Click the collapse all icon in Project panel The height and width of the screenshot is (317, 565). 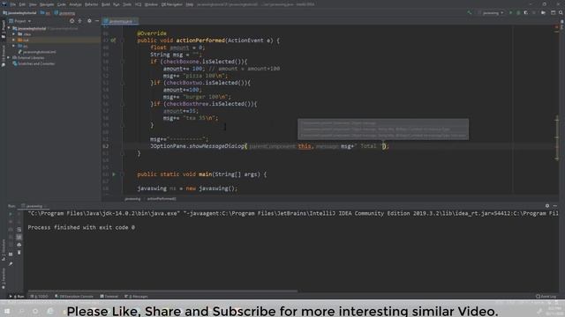coord(80,21)
